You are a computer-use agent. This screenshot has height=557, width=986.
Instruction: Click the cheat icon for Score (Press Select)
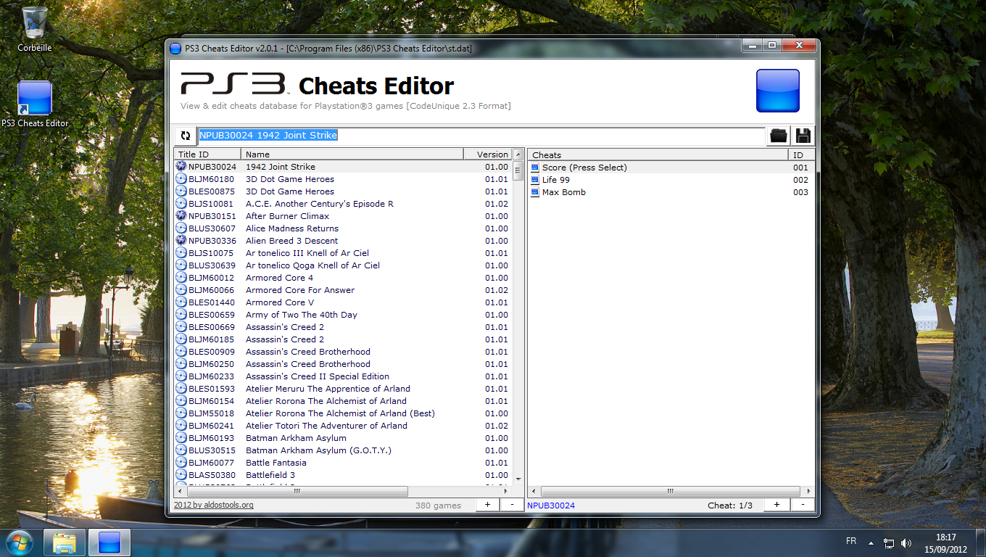click(x=535, y=168)
